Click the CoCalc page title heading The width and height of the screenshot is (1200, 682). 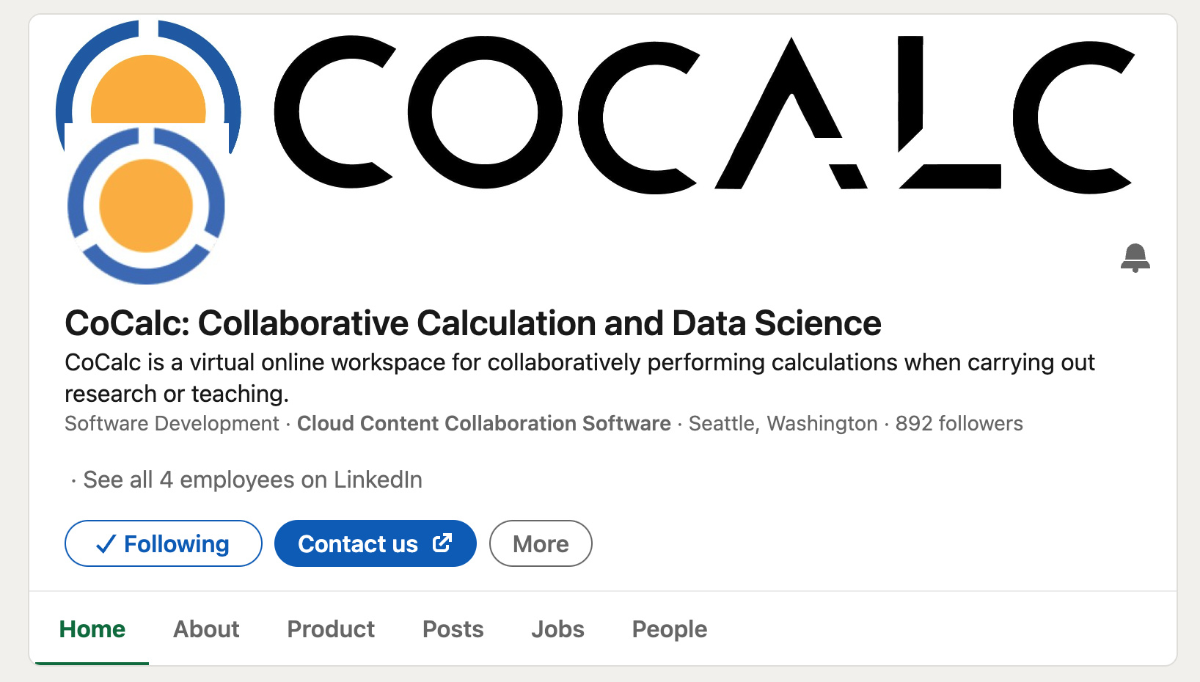(473, 323)
